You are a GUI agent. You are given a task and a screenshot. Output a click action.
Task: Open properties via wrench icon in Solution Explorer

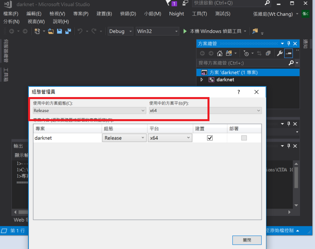pyautogui.click(x=280, y=53)
